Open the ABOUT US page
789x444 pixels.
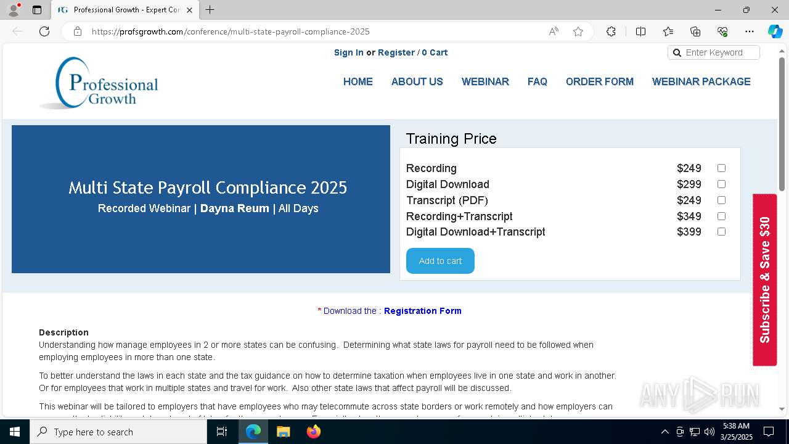coord(417,81)
